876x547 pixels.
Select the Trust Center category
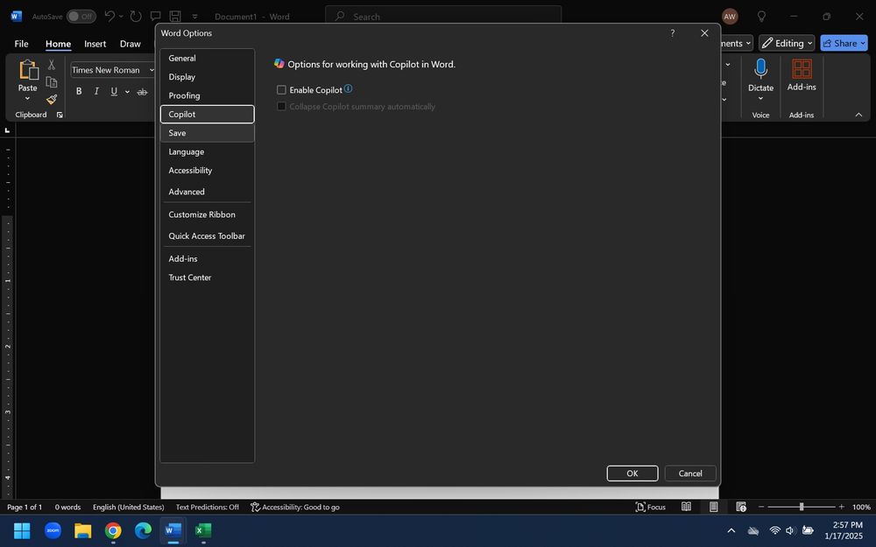(x=189, y=277)
